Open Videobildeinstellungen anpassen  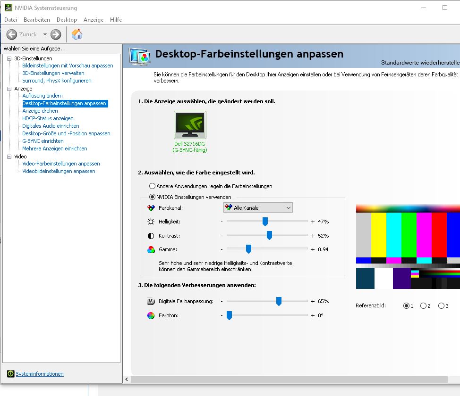(59, 171)
